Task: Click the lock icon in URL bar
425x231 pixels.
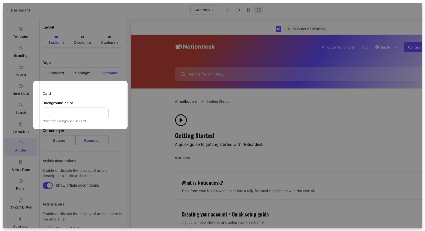Action: pos(289,29)
